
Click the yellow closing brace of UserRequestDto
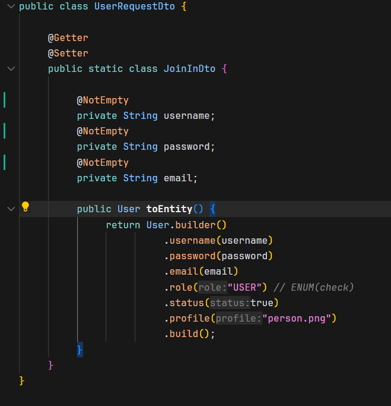tap(22, 381)
